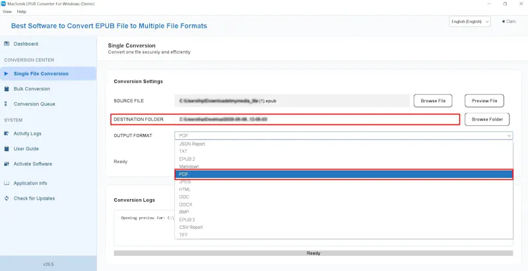
Task: Open the User Guide
Action: click(26, 148)
